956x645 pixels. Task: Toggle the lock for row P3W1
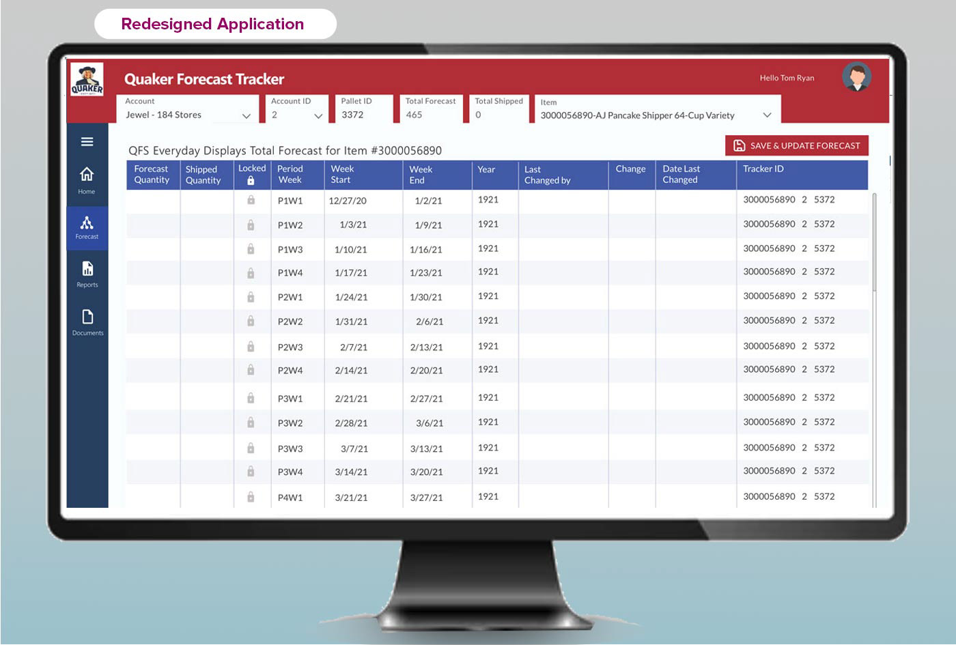click(x=251, y=398)
